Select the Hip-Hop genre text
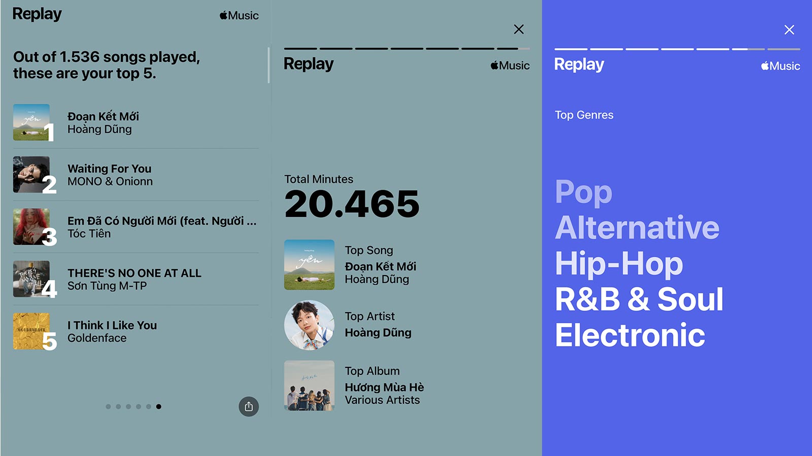 coord(619,263)
